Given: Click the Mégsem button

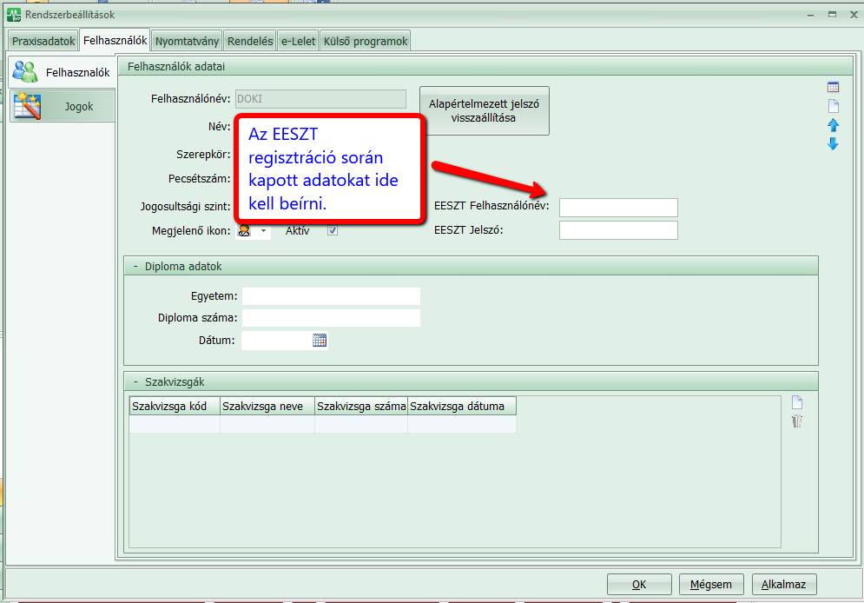Looking at the screenshot, I should [x=711, y=585].
